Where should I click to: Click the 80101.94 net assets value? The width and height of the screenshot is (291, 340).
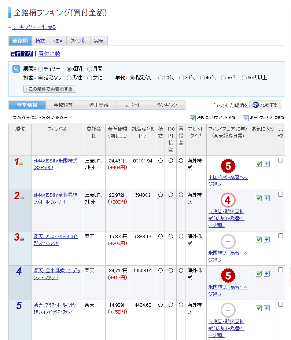click(143, 161)
